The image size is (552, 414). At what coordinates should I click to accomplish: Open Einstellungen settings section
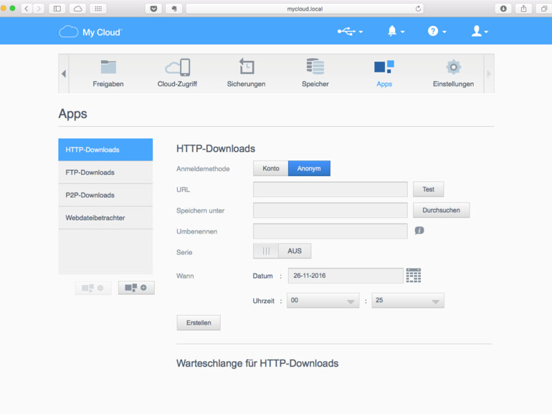pyautogui.click(x=453, y=74)
